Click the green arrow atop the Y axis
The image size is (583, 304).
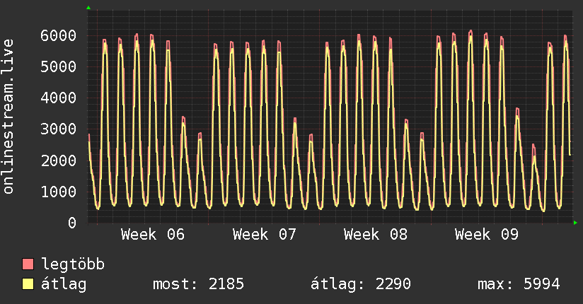point(88,8)
